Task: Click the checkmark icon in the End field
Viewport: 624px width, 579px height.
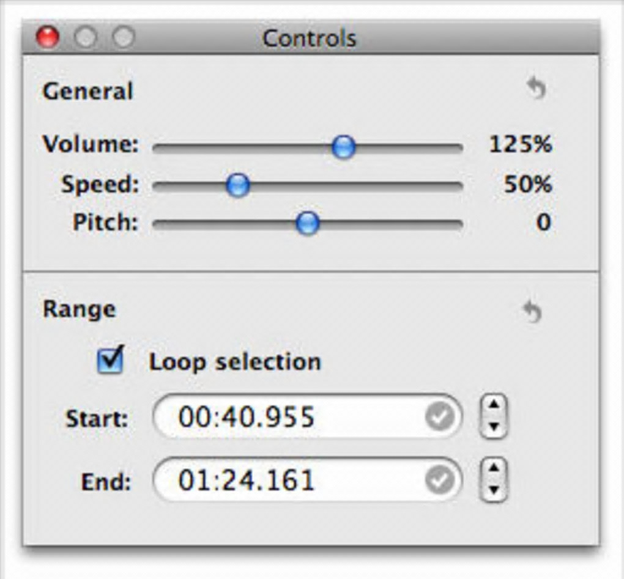Action: pos(440,481)
